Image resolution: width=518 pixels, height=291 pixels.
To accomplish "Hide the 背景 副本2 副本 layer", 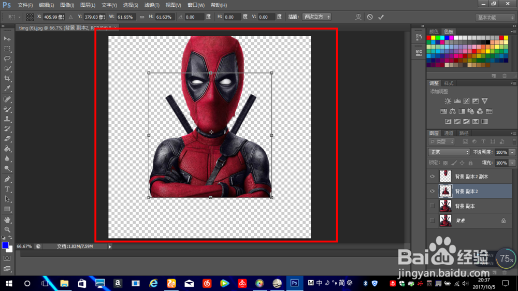I will [x=432, y=177].
